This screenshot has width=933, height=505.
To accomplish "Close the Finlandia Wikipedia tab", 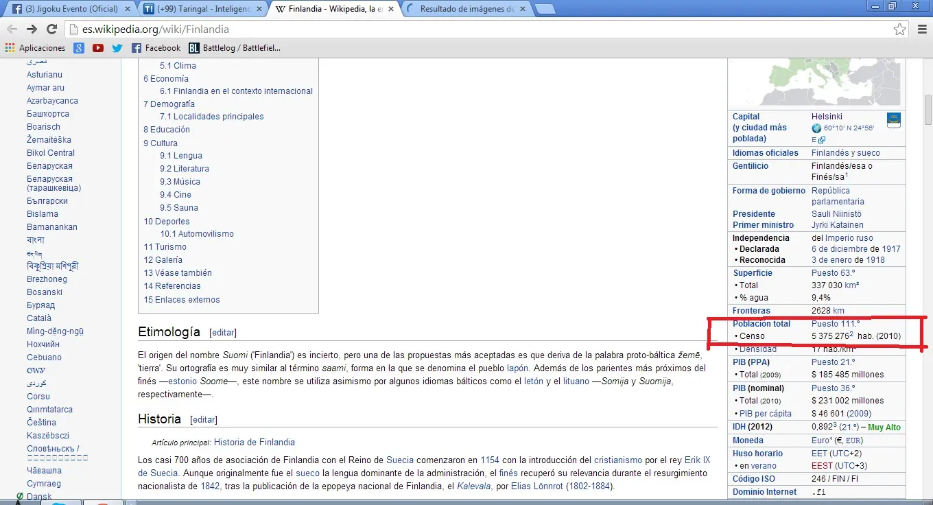I will (x=391, y=10).
